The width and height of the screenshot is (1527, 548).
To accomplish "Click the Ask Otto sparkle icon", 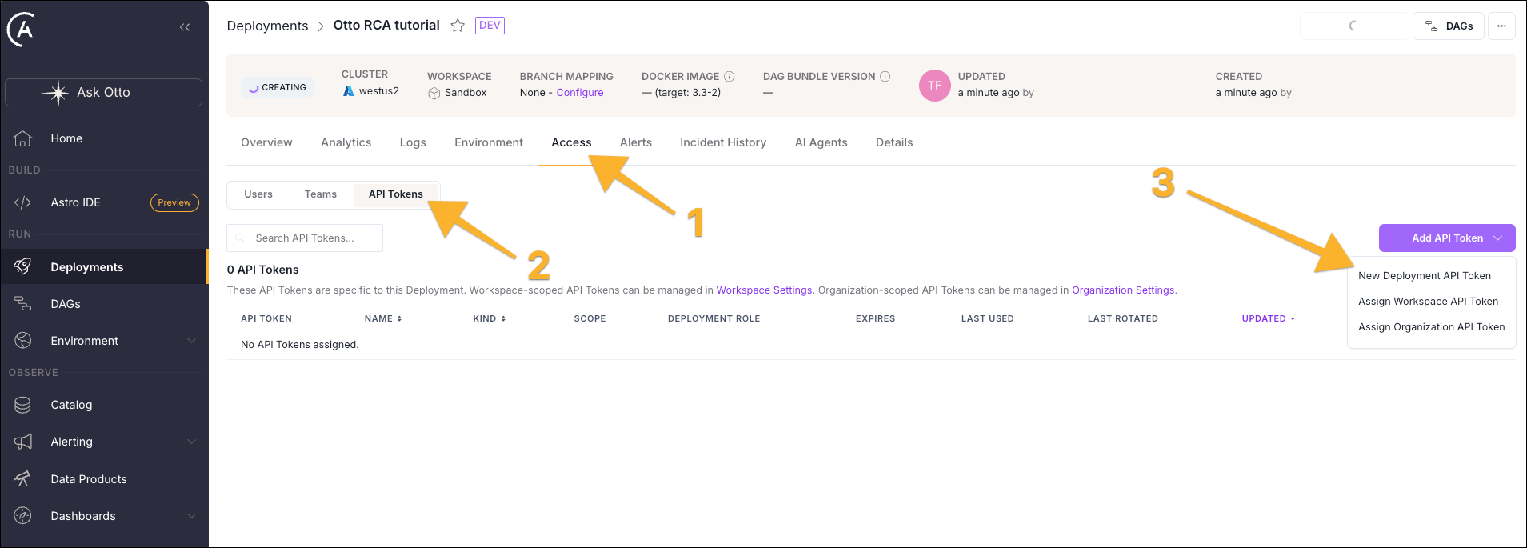I will pyautogui.click(x=57, y=93).
